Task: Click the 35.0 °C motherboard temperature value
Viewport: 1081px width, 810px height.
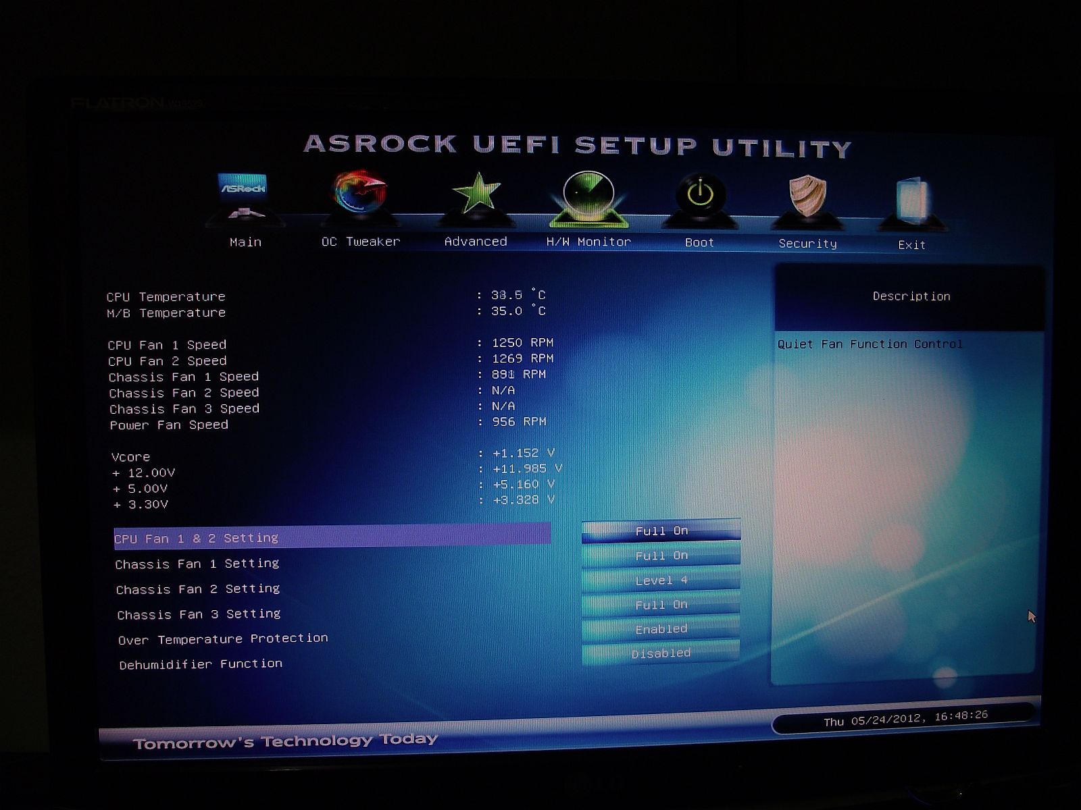Action: (x=518, y=311)
